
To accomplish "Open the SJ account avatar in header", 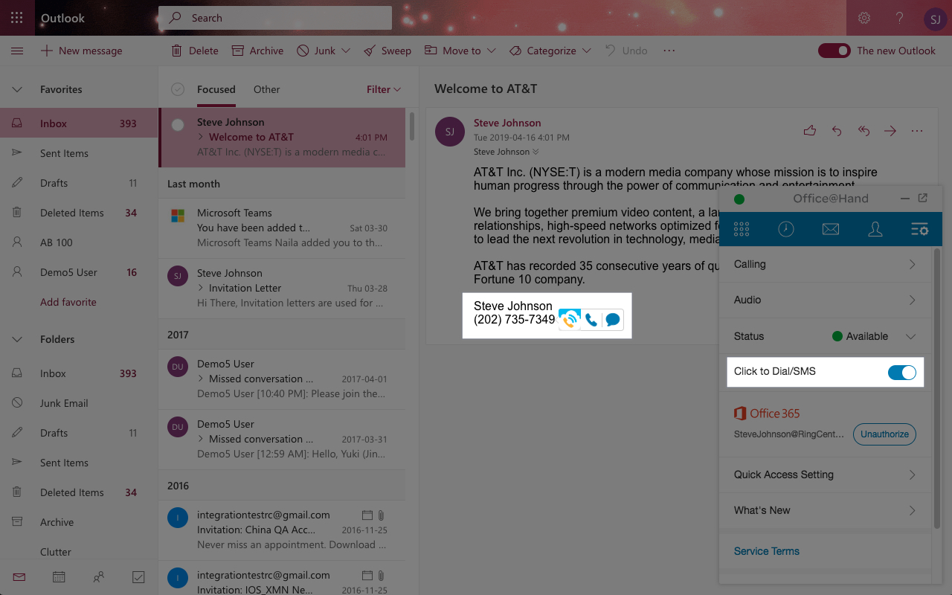I will click(x=934, y=19).
